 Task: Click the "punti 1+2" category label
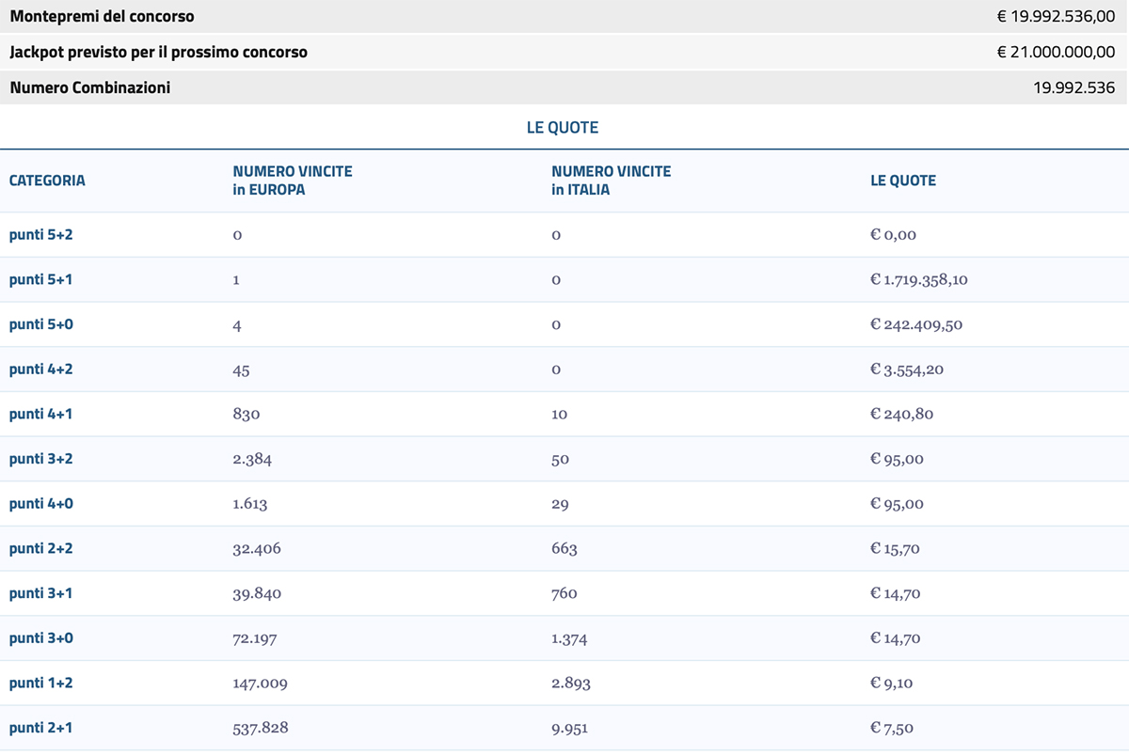40,683
